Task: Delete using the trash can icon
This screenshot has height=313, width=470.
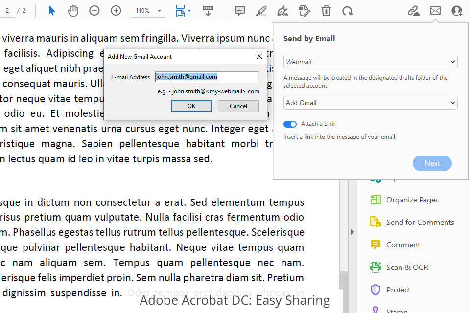Action: (326, 11)
